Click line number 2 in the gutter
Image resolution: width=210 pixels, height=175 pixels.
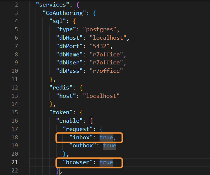click(16, 5)
